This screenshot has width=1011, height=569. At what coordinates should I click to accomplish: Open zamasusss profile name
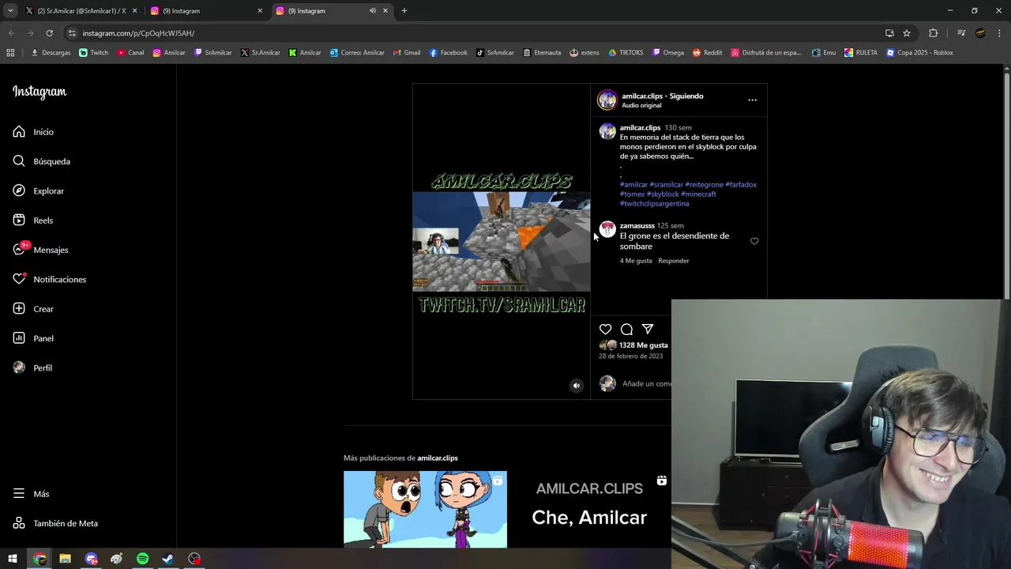(637, 225)
